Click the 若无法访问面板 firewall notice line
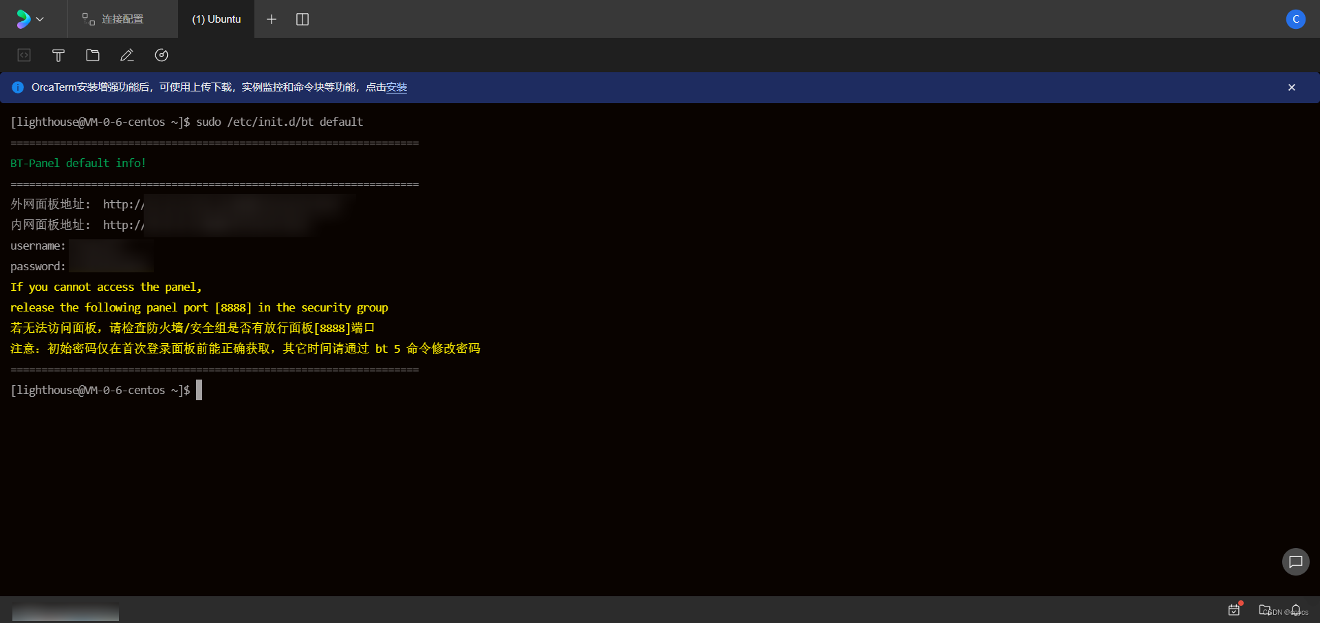This screenshot has height=623, width=1320. (x=192, y=328)
